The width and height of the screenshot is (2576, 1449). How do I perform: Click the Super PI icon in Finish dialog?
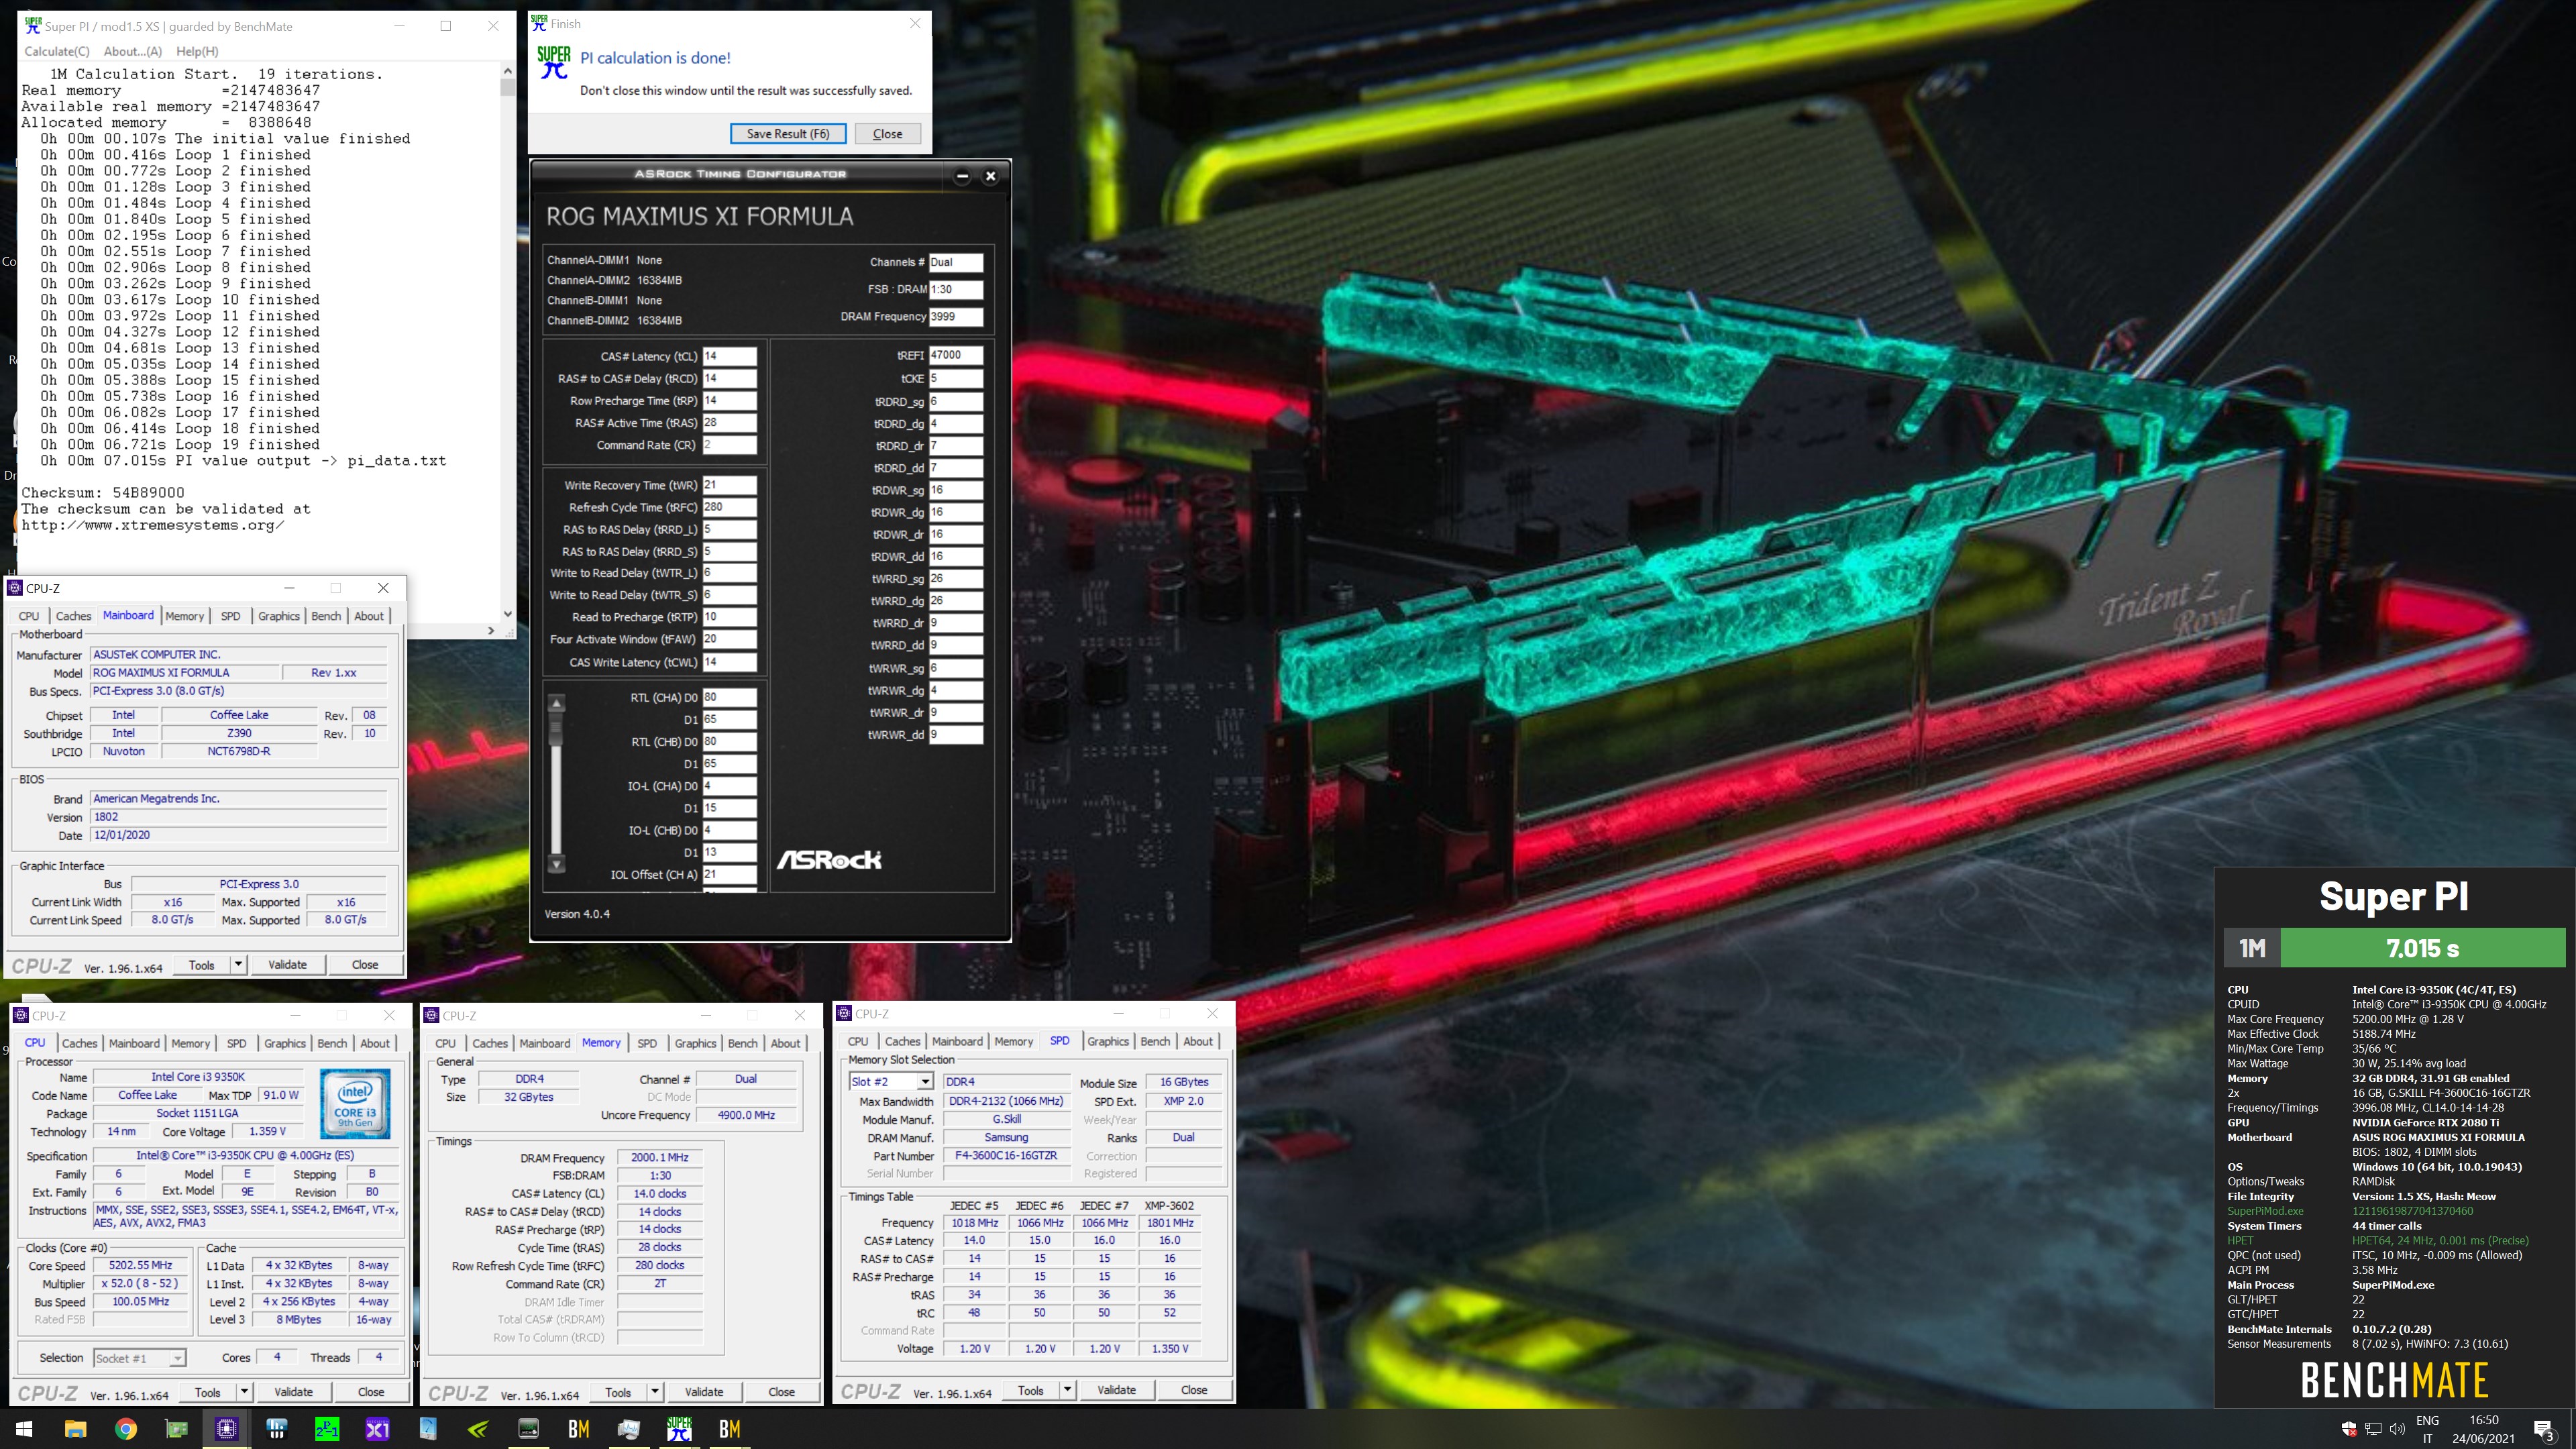pos(553,63)
